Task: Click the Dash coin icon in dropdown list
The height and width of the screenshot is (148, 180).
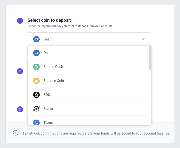Action: tap(36, 53)
